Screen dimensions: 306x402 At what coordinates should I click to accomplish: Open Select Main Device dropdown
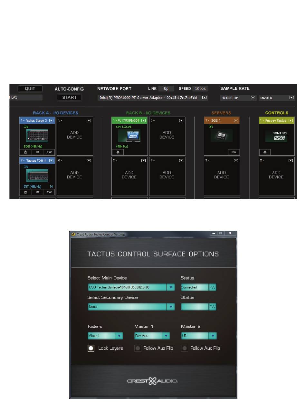pyautogui.click(x=171, y=287)
